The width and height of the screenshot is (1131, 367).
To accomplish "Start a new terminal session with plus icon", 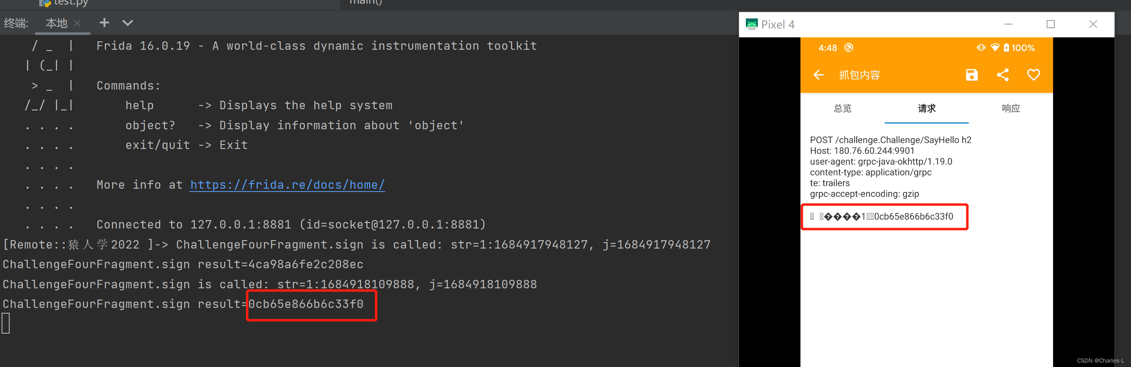I will pos(104,22).
